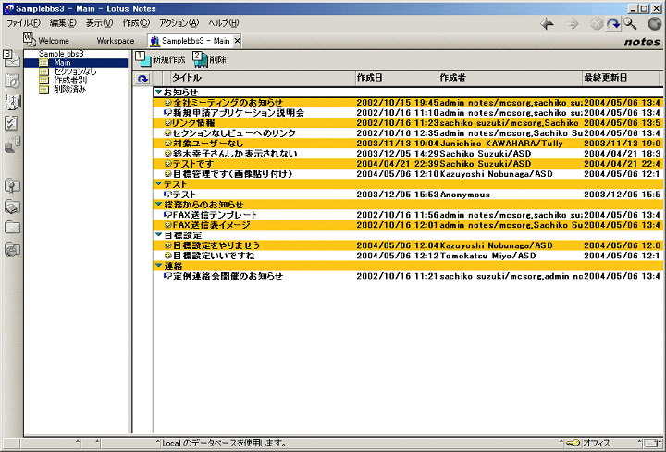
Task: Open the More Bookmarks folder icon
Action: [12, 228]
